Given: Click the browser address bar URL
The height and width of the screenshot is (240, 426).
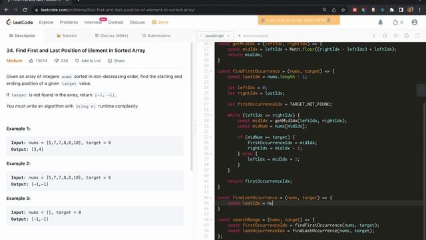Looking at the screenshot, I should point(118,10).
